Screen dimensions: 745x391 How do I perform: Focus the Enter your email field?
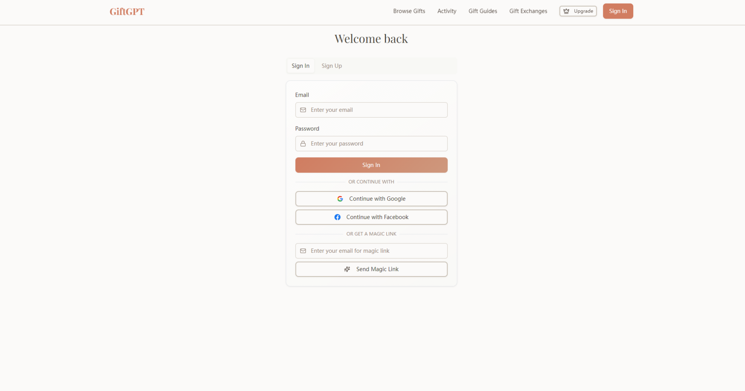[x=376, y=110]
